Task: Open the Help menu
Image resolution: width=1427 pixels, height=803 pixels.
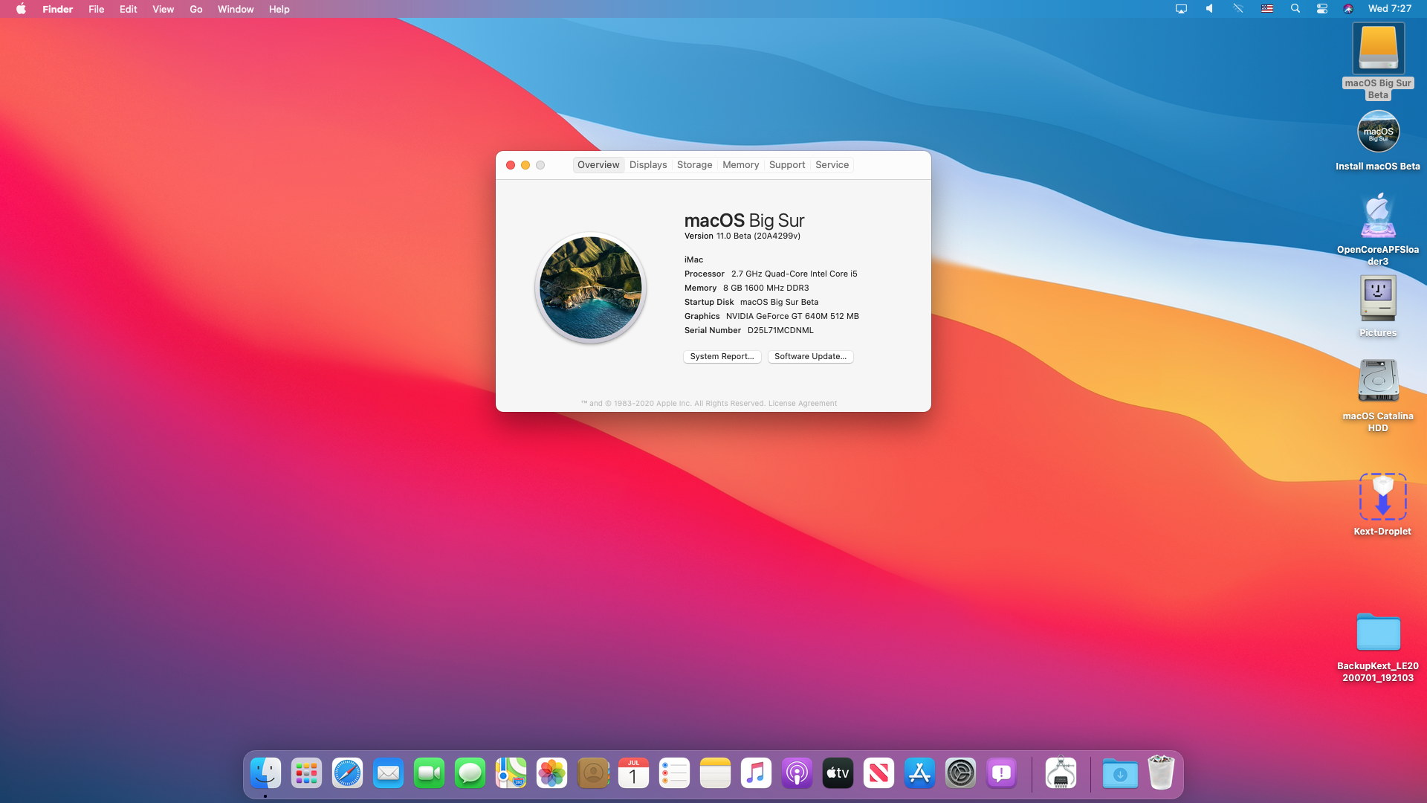Action: point(279,9)
